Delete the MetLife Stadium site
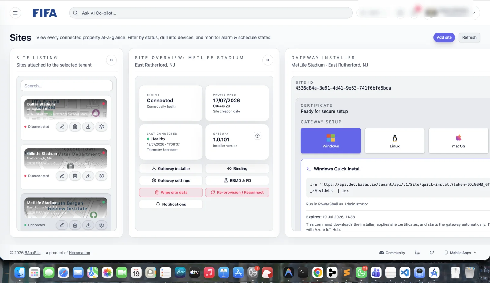 point(75,225)
